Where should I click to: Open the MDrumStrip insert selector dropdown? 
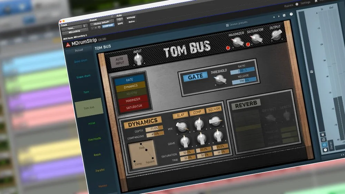(x=75, y=32)
